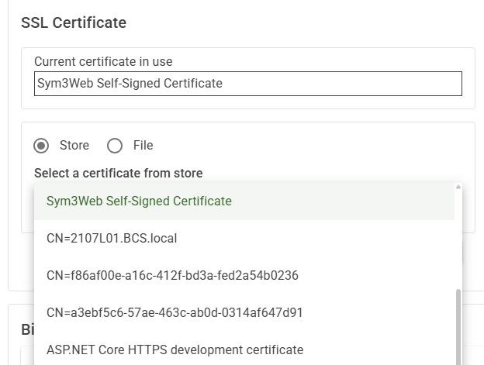The height and width of the screenshot is (365, 484).
Task: Choose ASP.NET Core HTTPS development certificate
Action: click(x=175, y=350)
